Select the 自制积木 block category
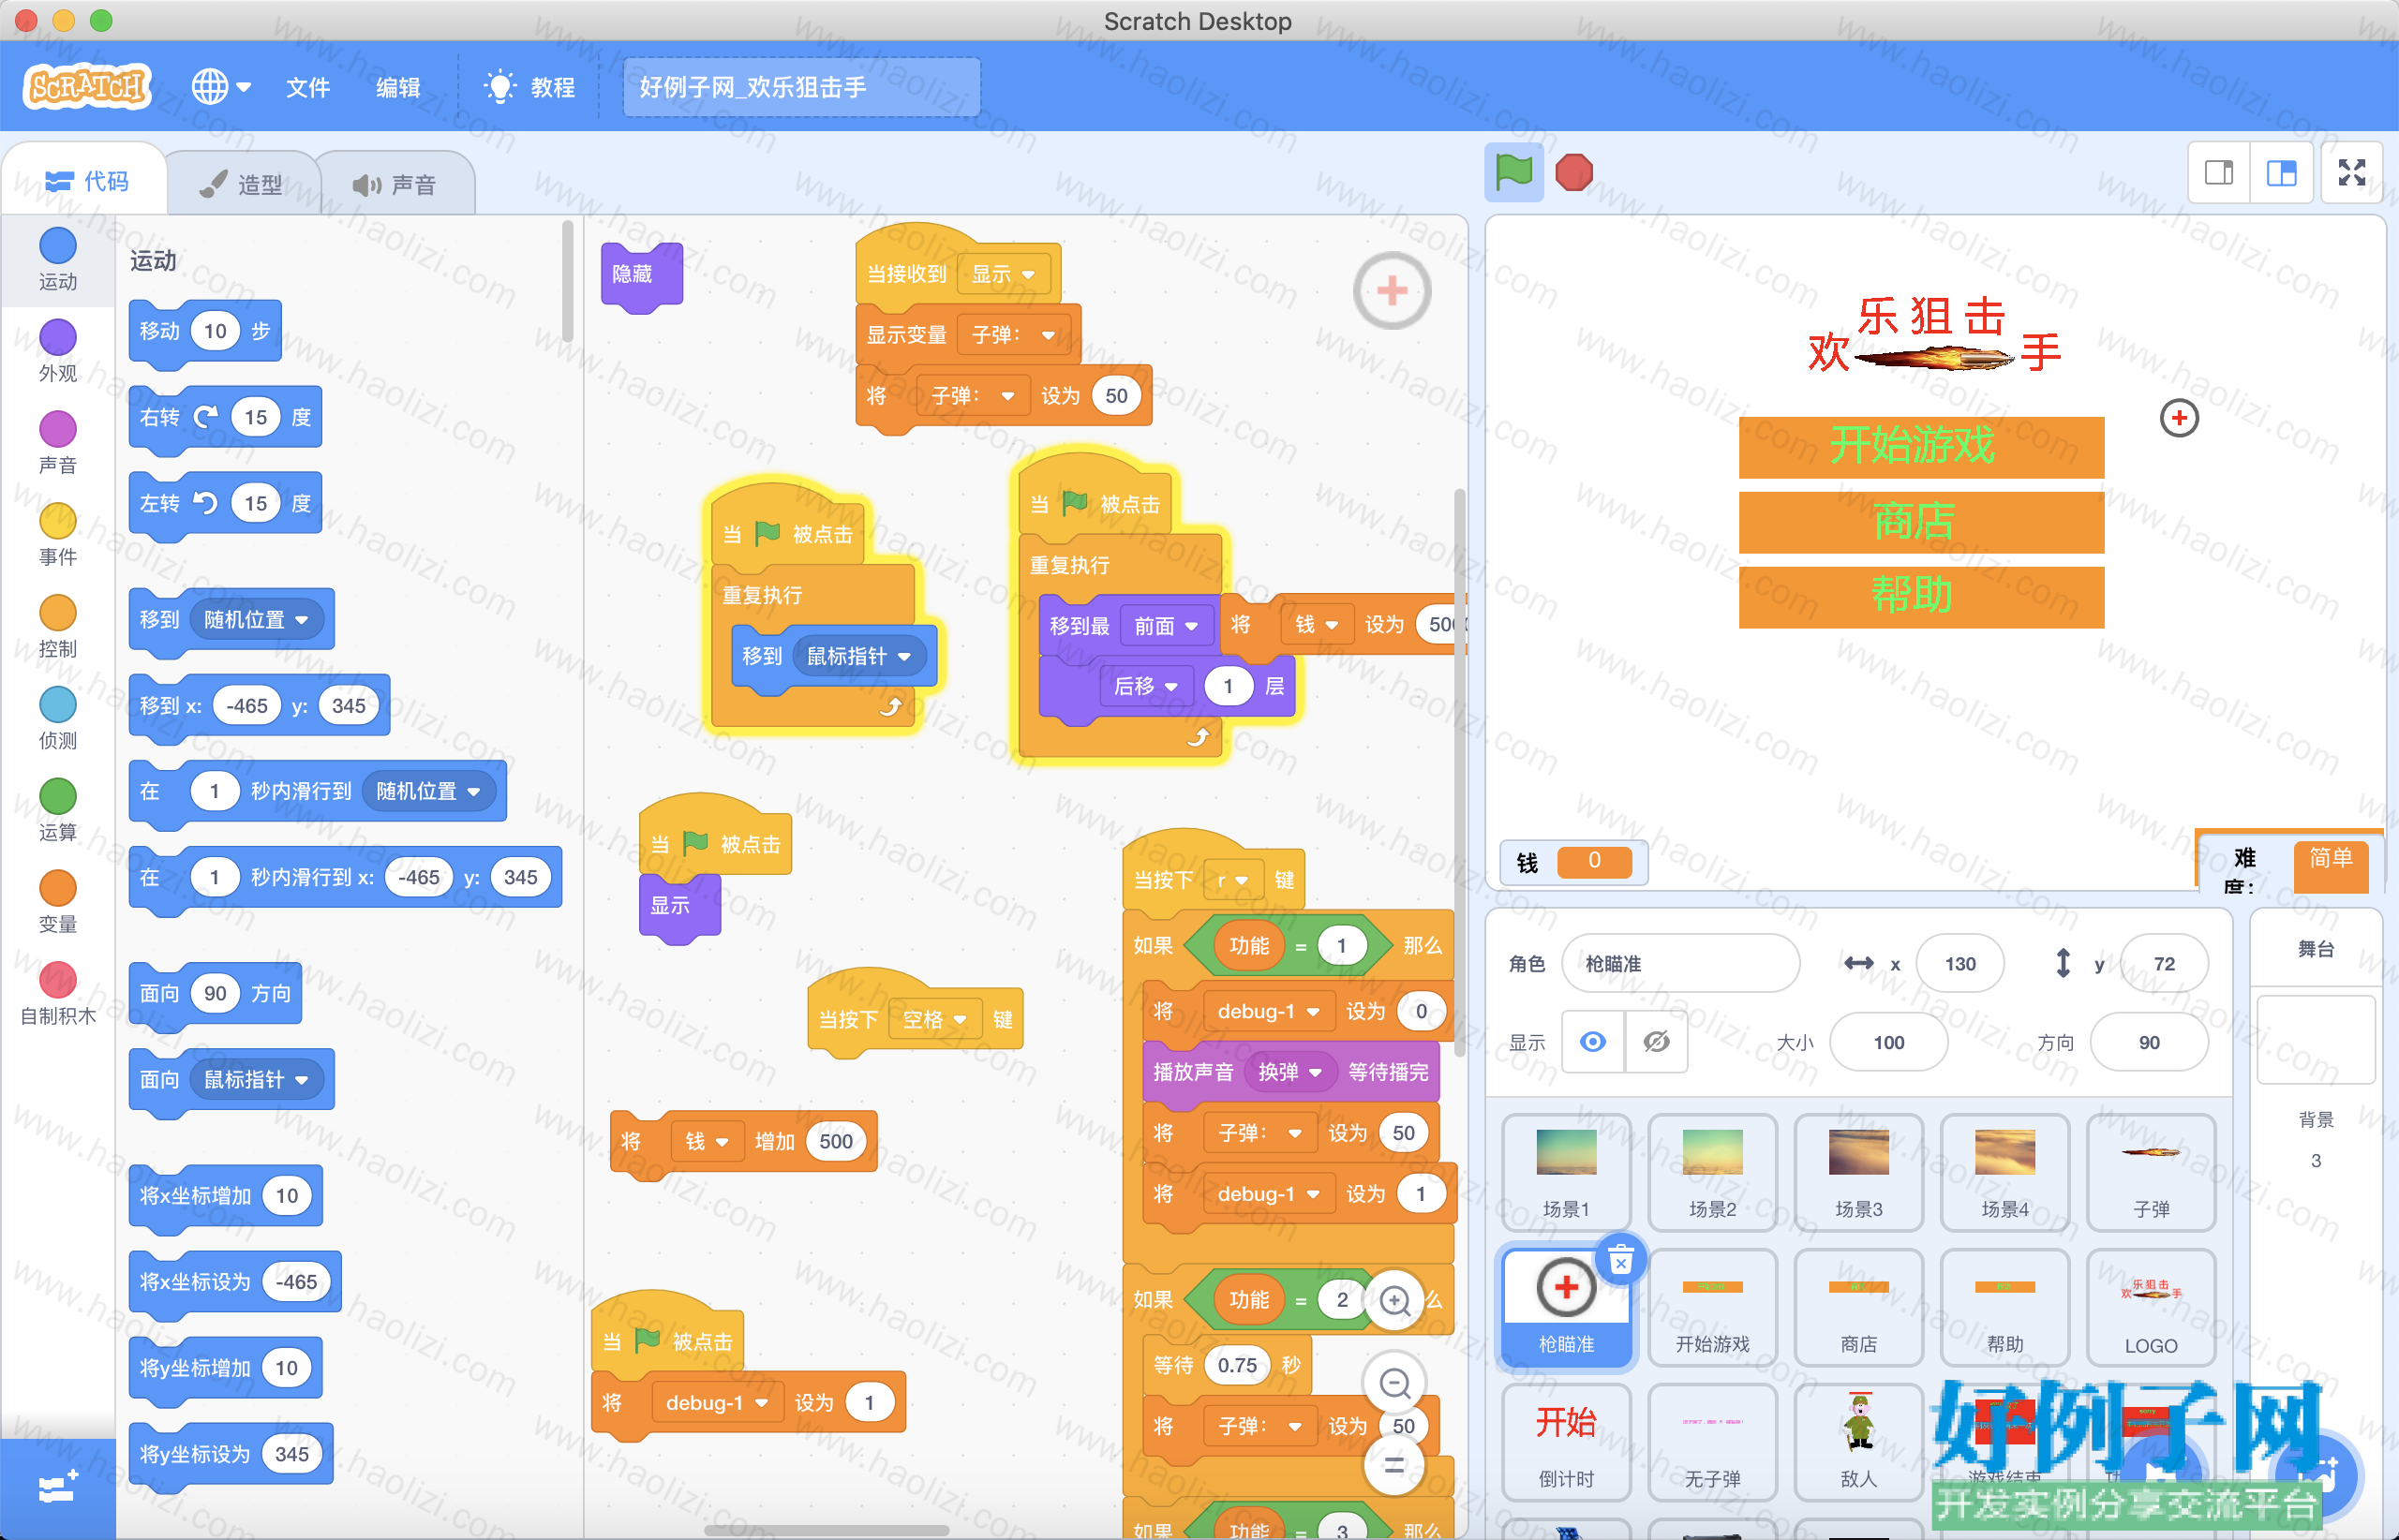2399x1540 pixels. 58,995
